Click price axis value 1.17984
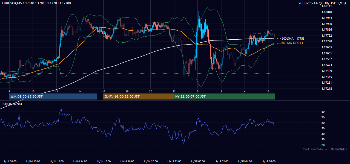 coord(326,18)
